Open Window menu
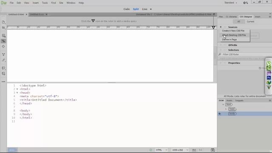272x153 pixels. click(x=71, y=3)
